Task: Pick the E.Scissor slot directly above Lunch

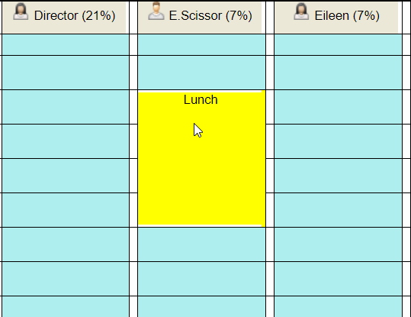Action: [201, 73]
